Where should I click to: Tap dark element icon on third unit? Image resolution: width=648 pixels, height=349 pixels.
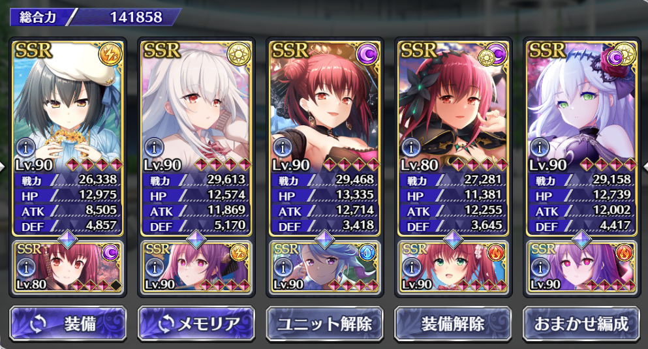click(367, 55)
